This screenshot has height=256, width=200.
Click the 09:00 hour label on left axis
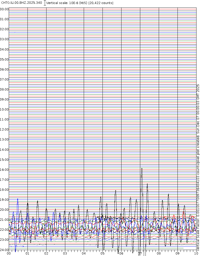(4, 99)
